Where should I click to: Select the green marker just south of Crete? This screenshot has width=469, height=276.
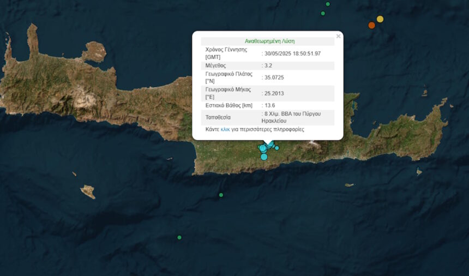click(221, 195)
